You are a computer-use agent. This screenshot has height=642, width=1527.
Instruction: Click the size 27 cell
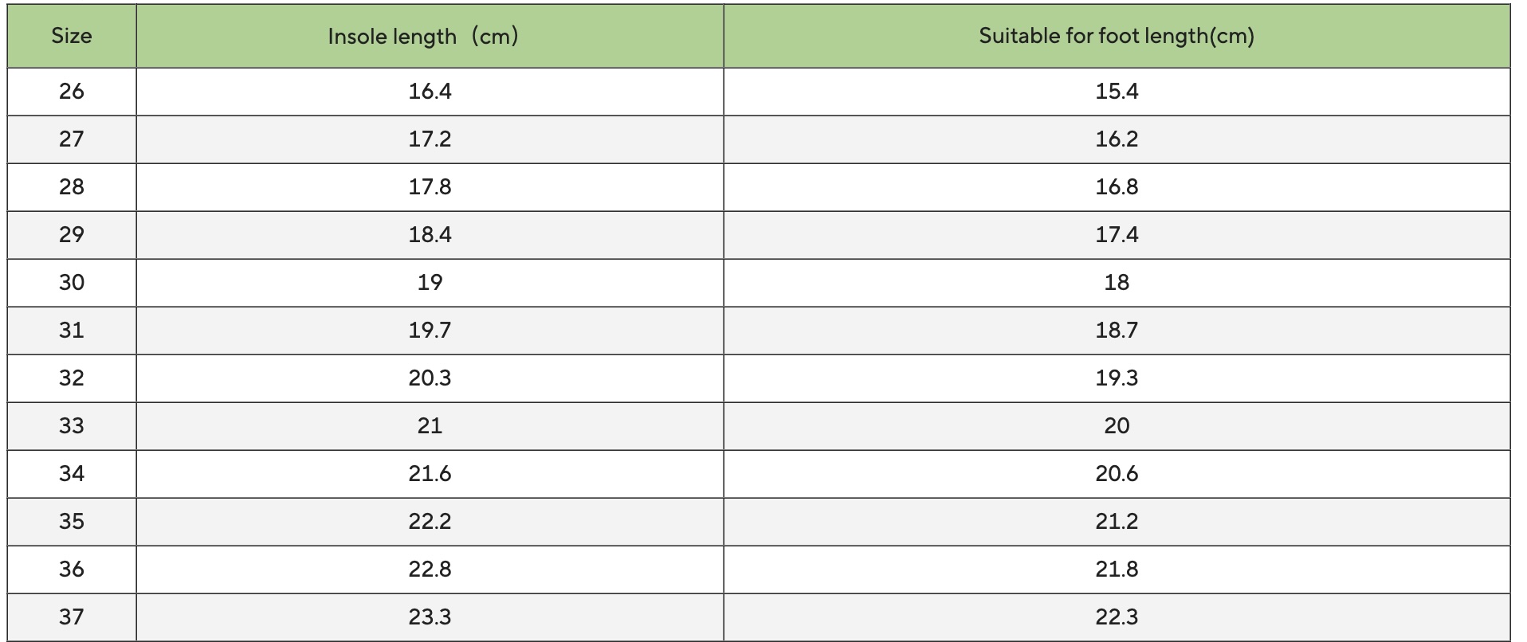click(x=72, y=139)
